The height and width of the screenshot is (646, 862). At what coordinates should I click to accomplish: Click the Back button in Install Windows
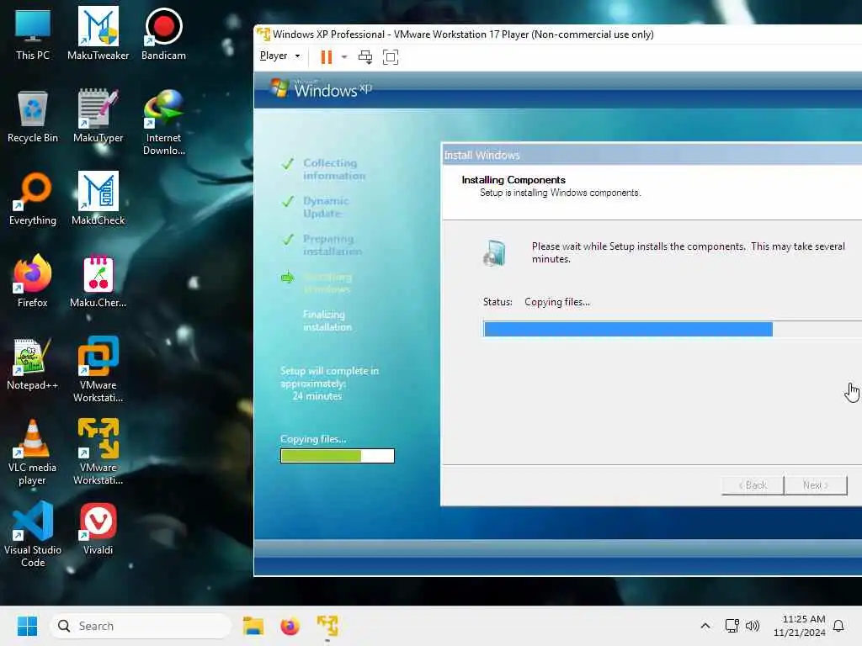753,485
